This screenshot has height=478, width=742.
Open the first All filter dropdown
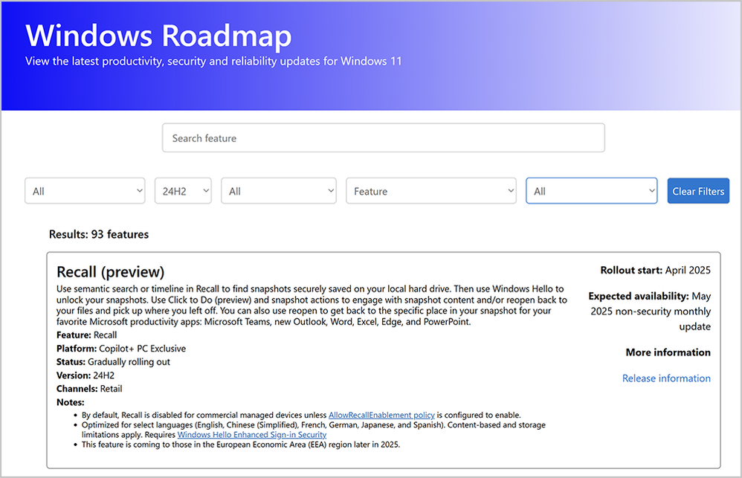(85, 191)
